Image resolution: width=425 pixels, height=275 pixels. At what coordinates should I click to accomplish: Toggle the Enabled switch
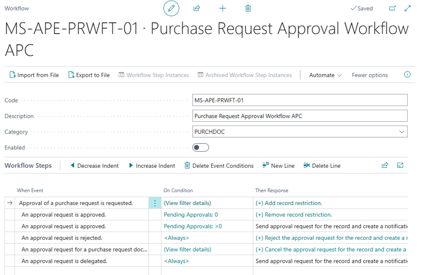tap(201, 147)
